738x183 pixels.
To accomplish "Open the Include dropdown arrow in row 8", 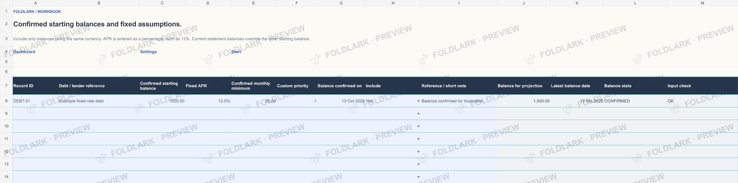I will pos(418,101).
